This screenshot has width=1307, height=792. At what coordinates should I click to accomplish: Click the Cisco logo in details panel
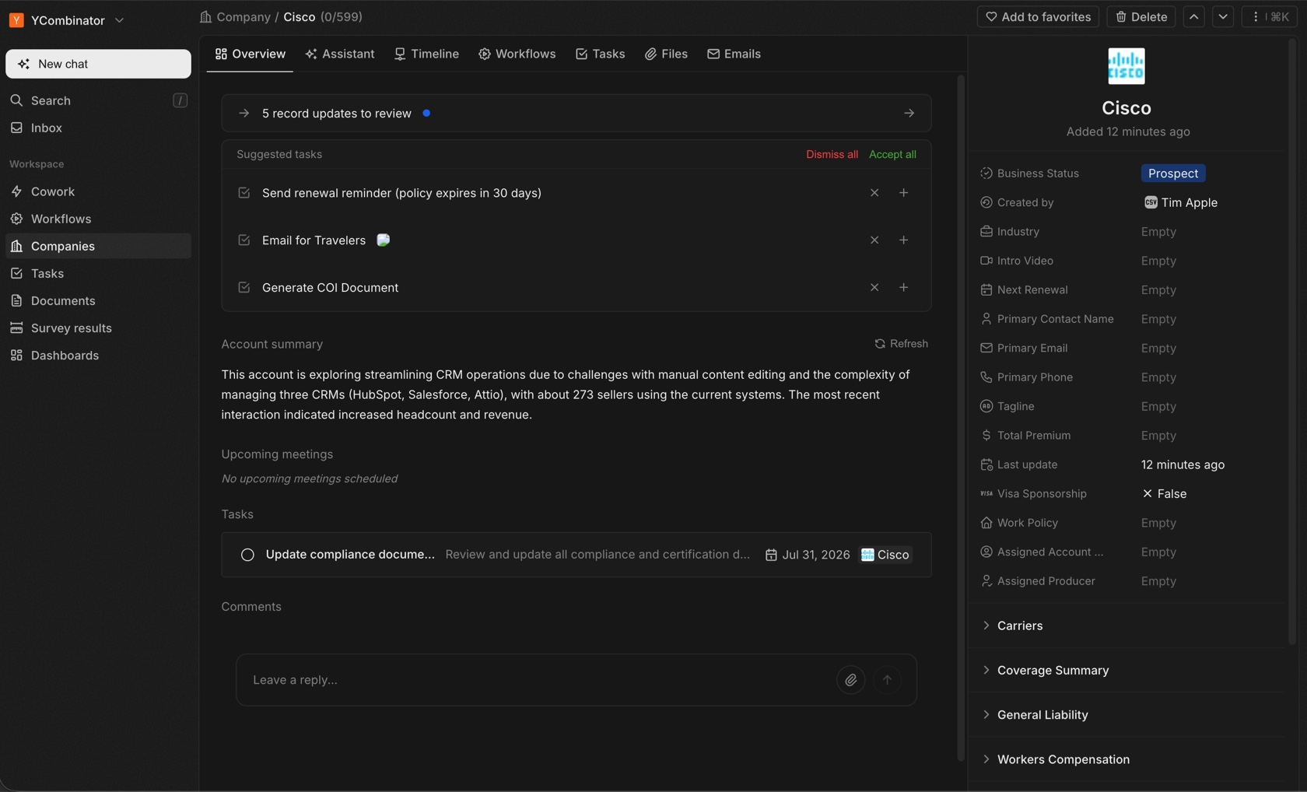click(x=1126, y=66)
